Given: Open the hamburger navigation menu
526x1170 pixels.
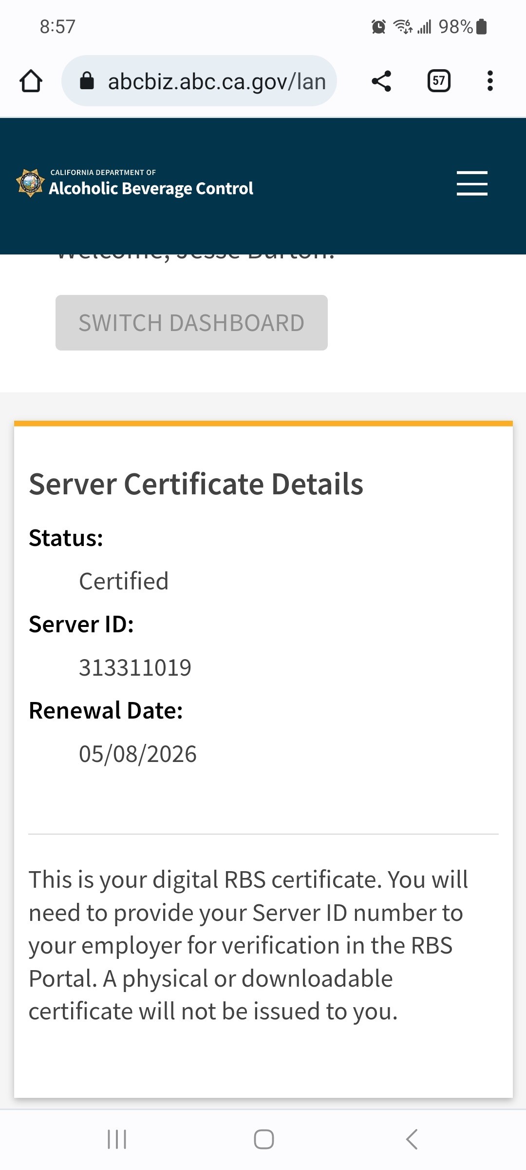Looking at the screenshot, I should coord(471,183).
